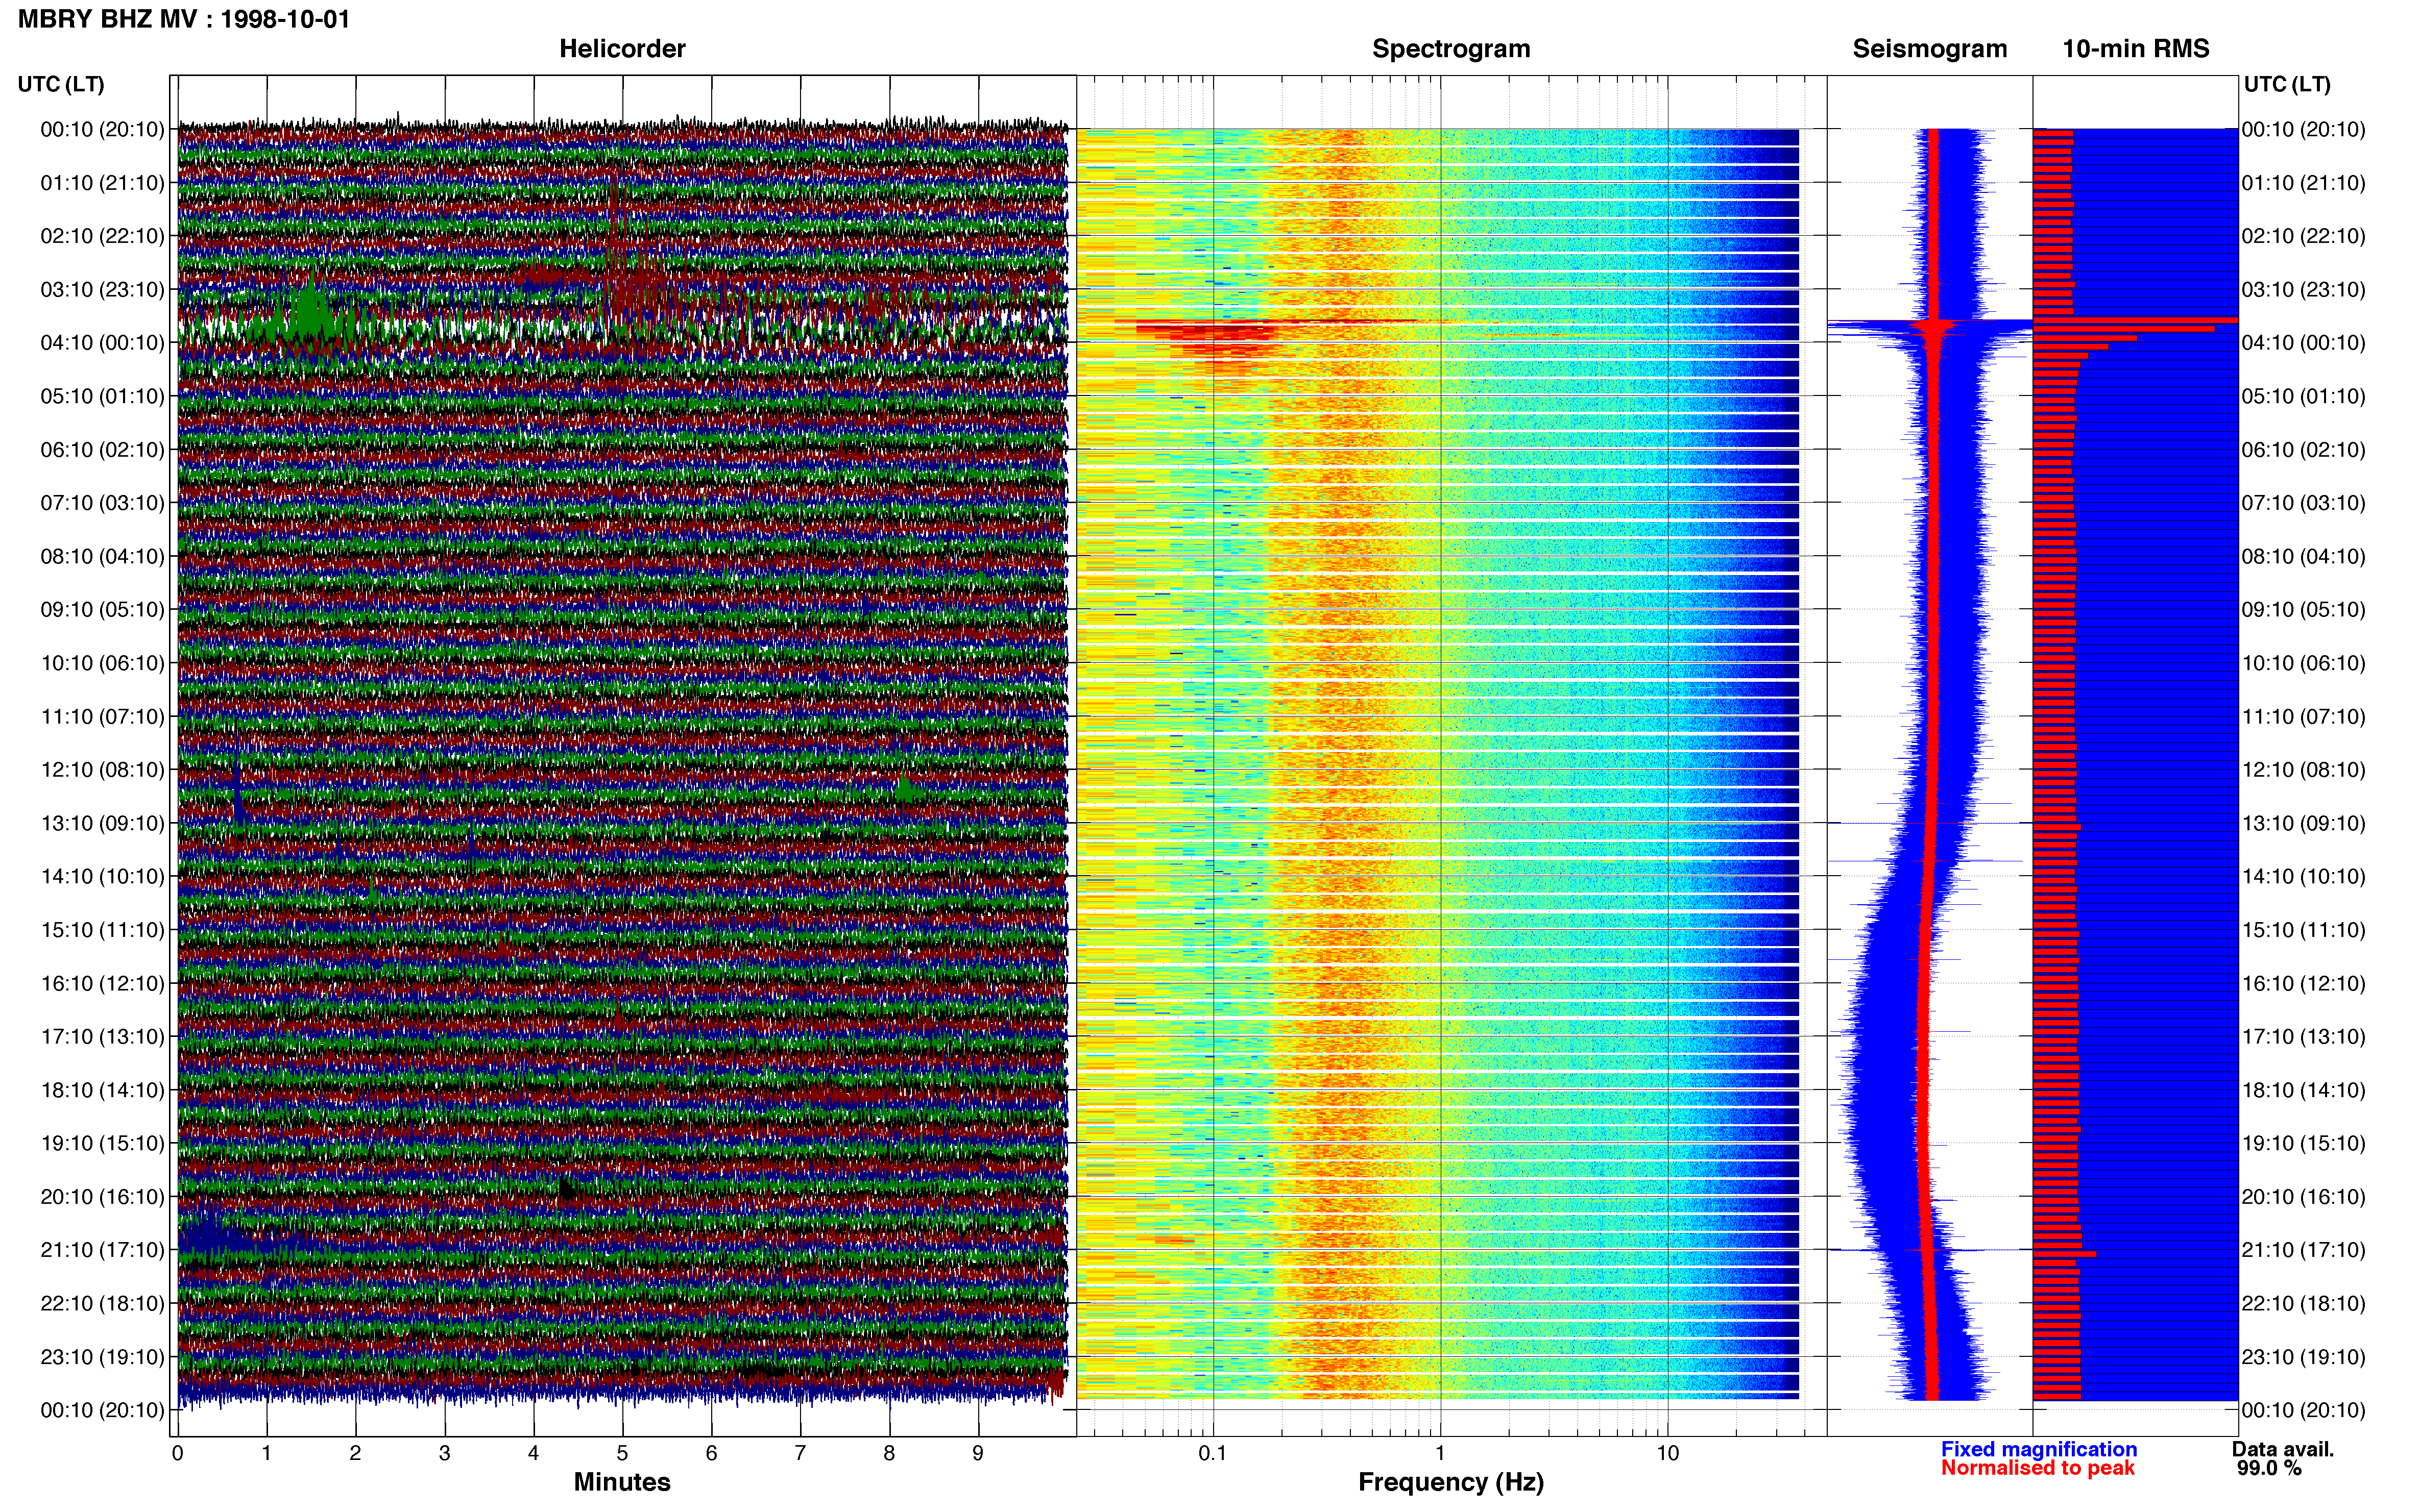Viewport: 2420px width, 1512px height.
Task: Click the '1' tick on frequency axis
Action: 1441,1453
